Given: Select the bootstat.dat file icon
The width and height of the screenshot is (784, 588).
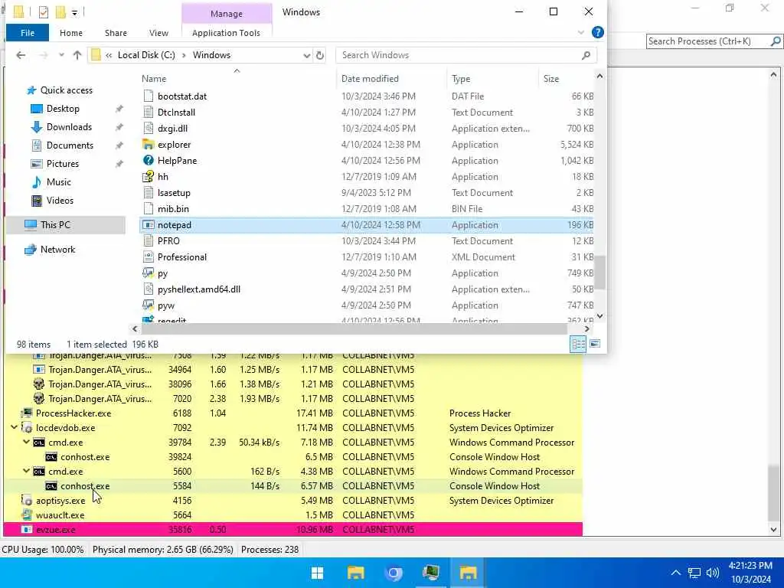Looking at the screenshot, I should (148, 96).
